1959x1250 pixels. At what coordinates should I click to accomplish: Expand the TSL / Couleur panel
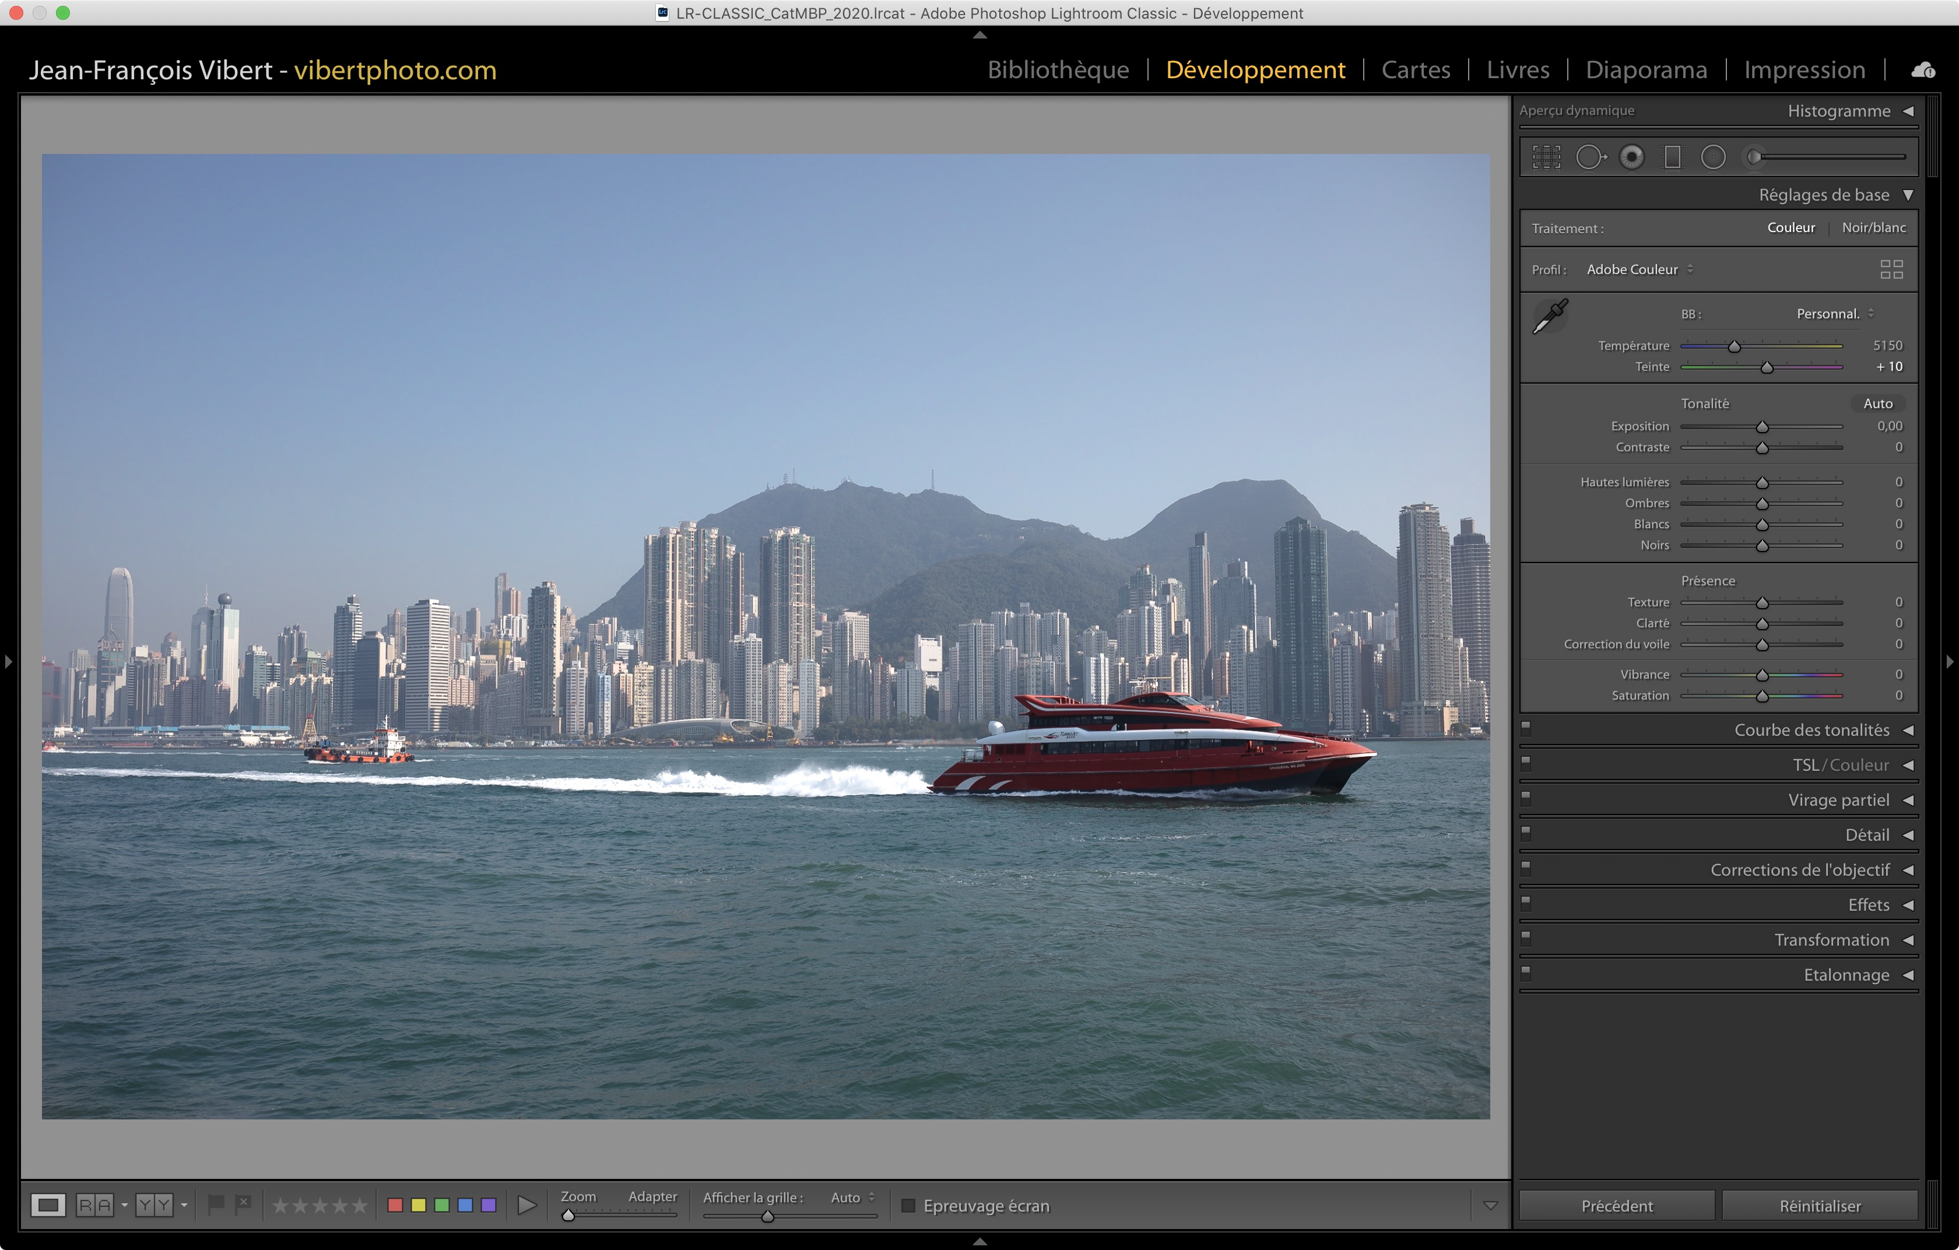[x=1840, y=766]
